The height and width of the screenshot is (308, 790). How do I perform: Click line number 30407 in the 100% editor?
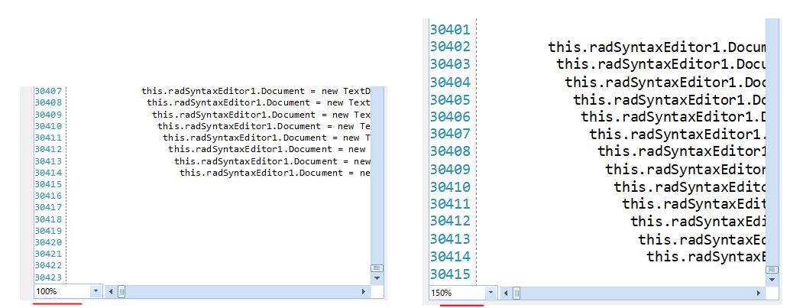(x=48, y=91)
